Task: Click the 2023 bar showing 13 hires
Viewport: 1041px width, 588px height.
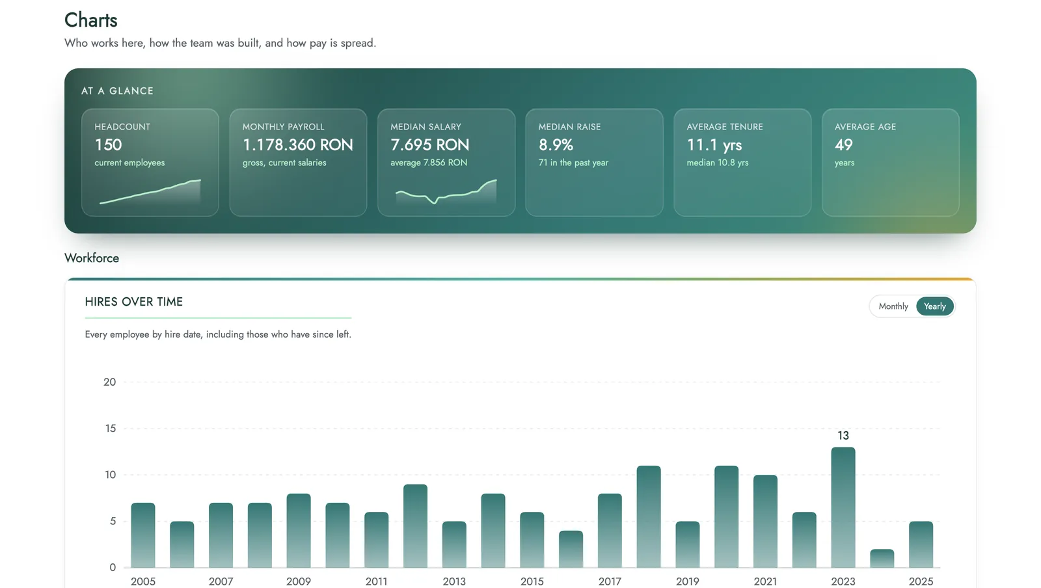Action: [843, 507]
